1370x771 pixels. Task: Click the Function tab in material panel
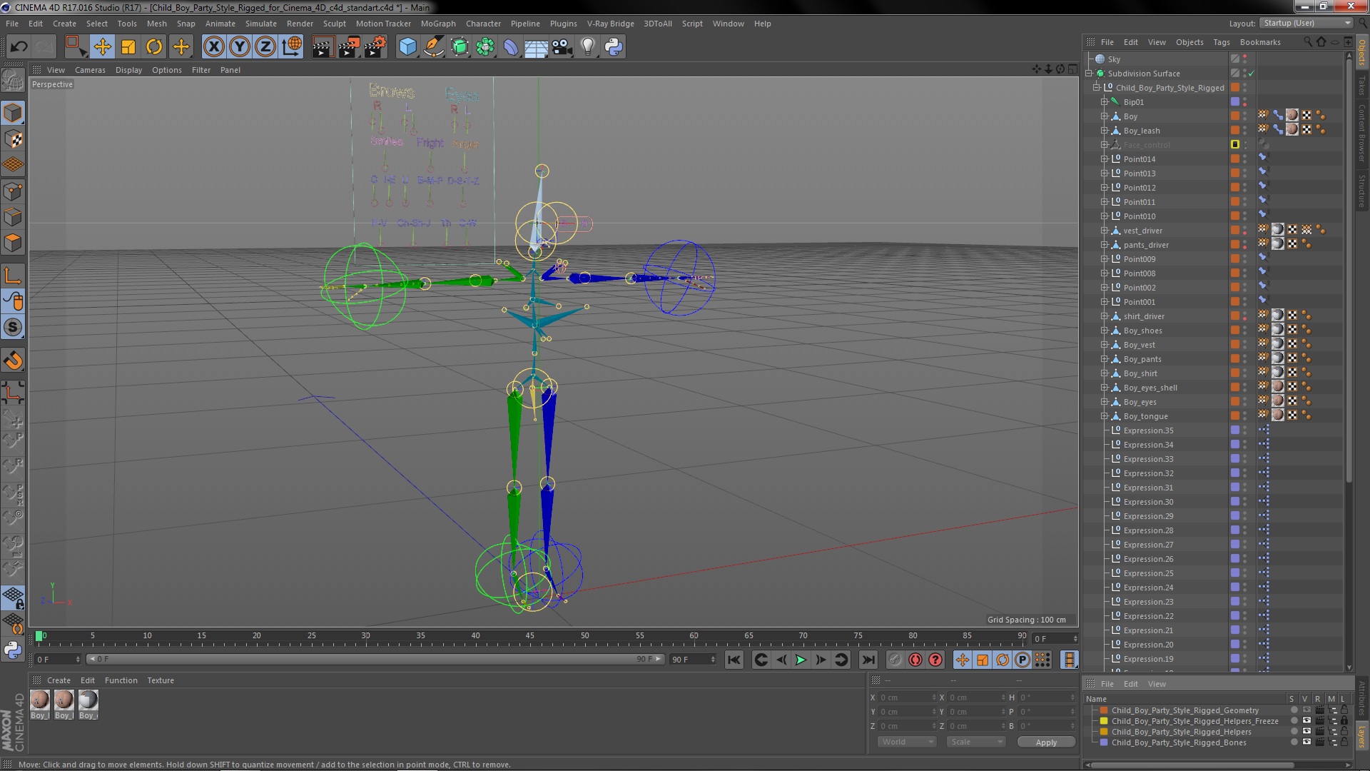(121, 680)
